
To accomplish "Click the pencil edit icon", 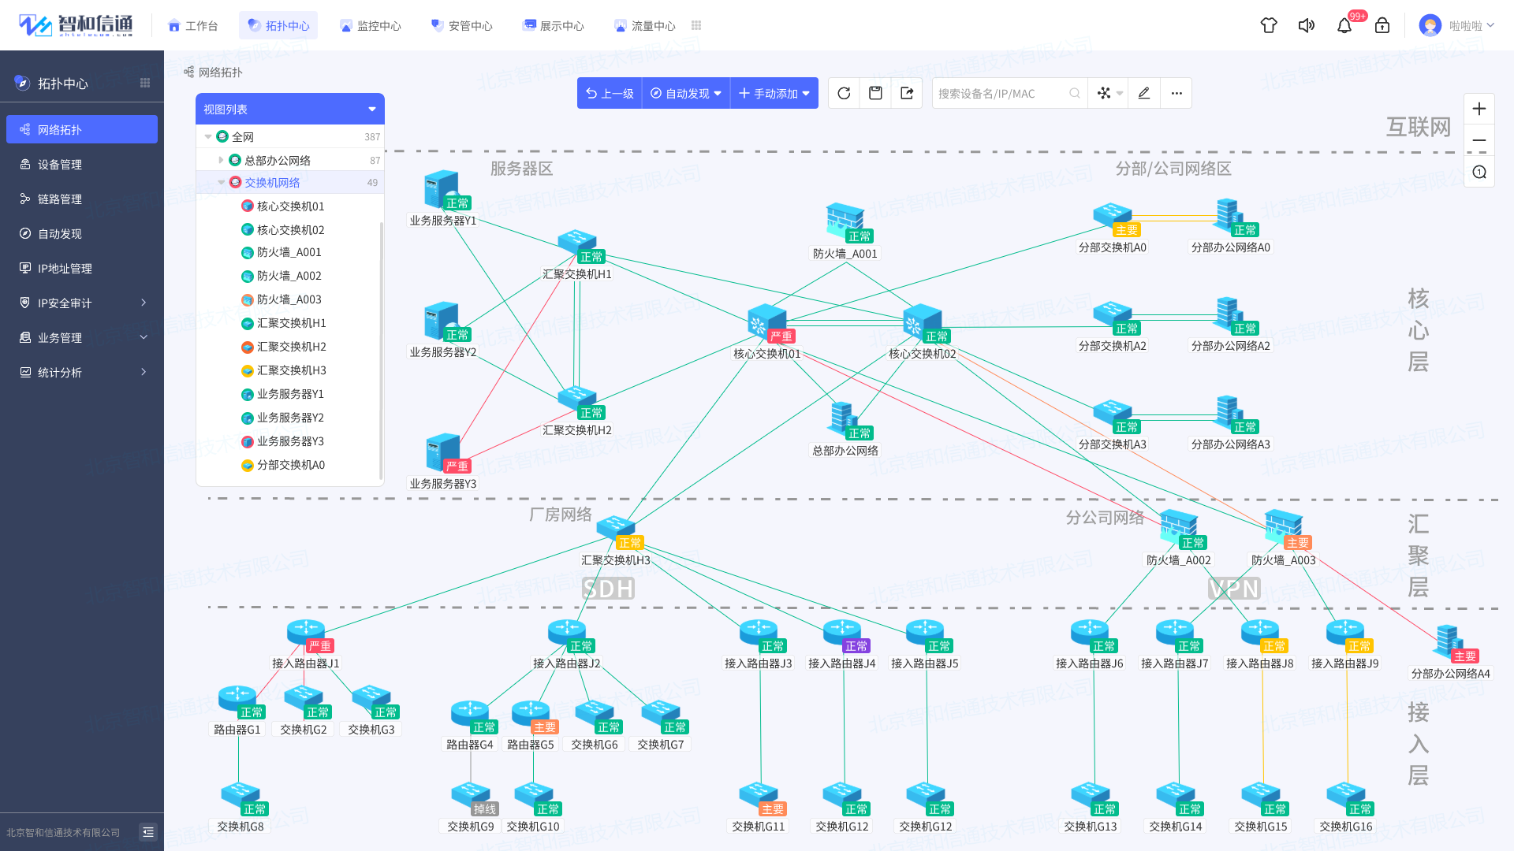I will (x=1144, y=93).
